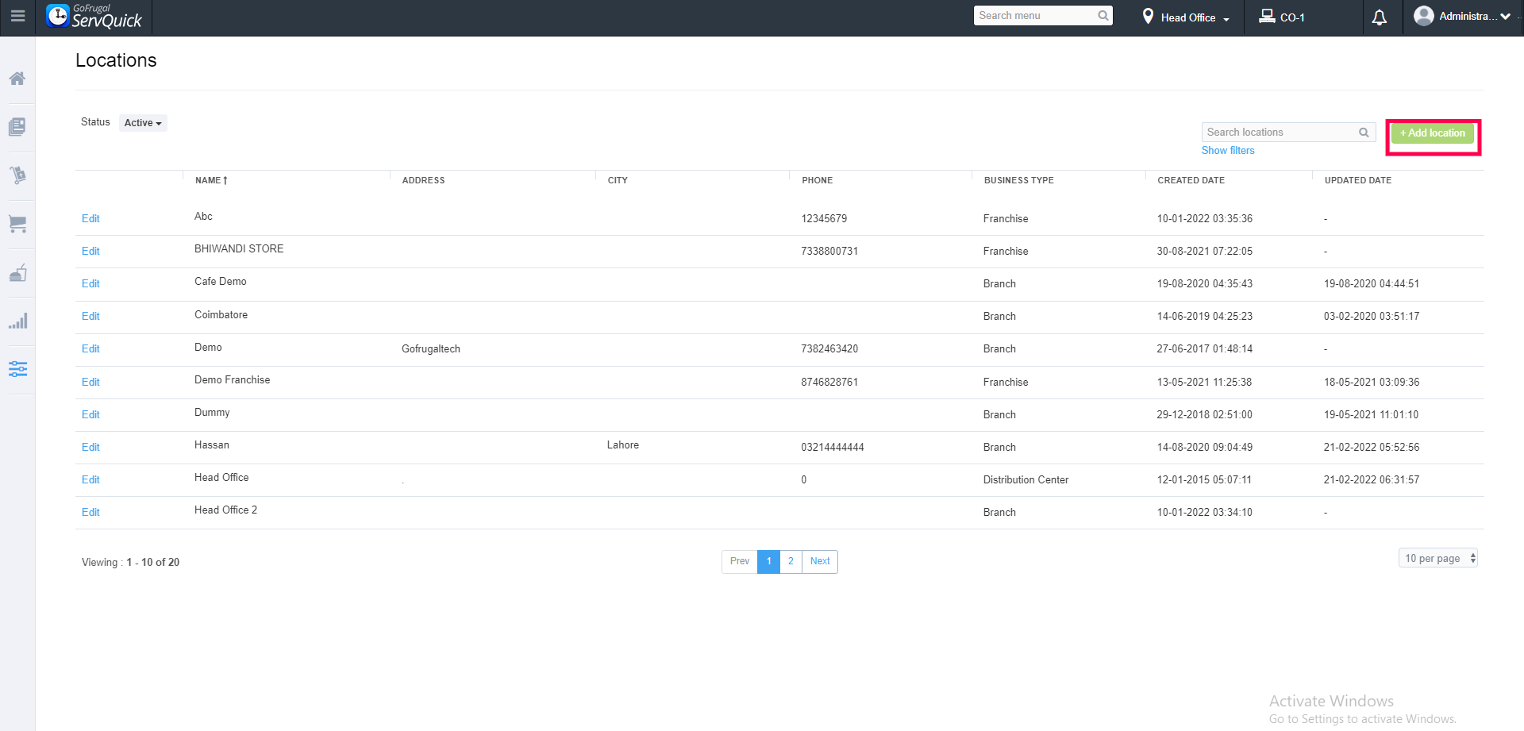Edit the BHIWANDI STORE location
Image resolution: width=1524 pixels, height=731 pixels.
click(90, 252)
